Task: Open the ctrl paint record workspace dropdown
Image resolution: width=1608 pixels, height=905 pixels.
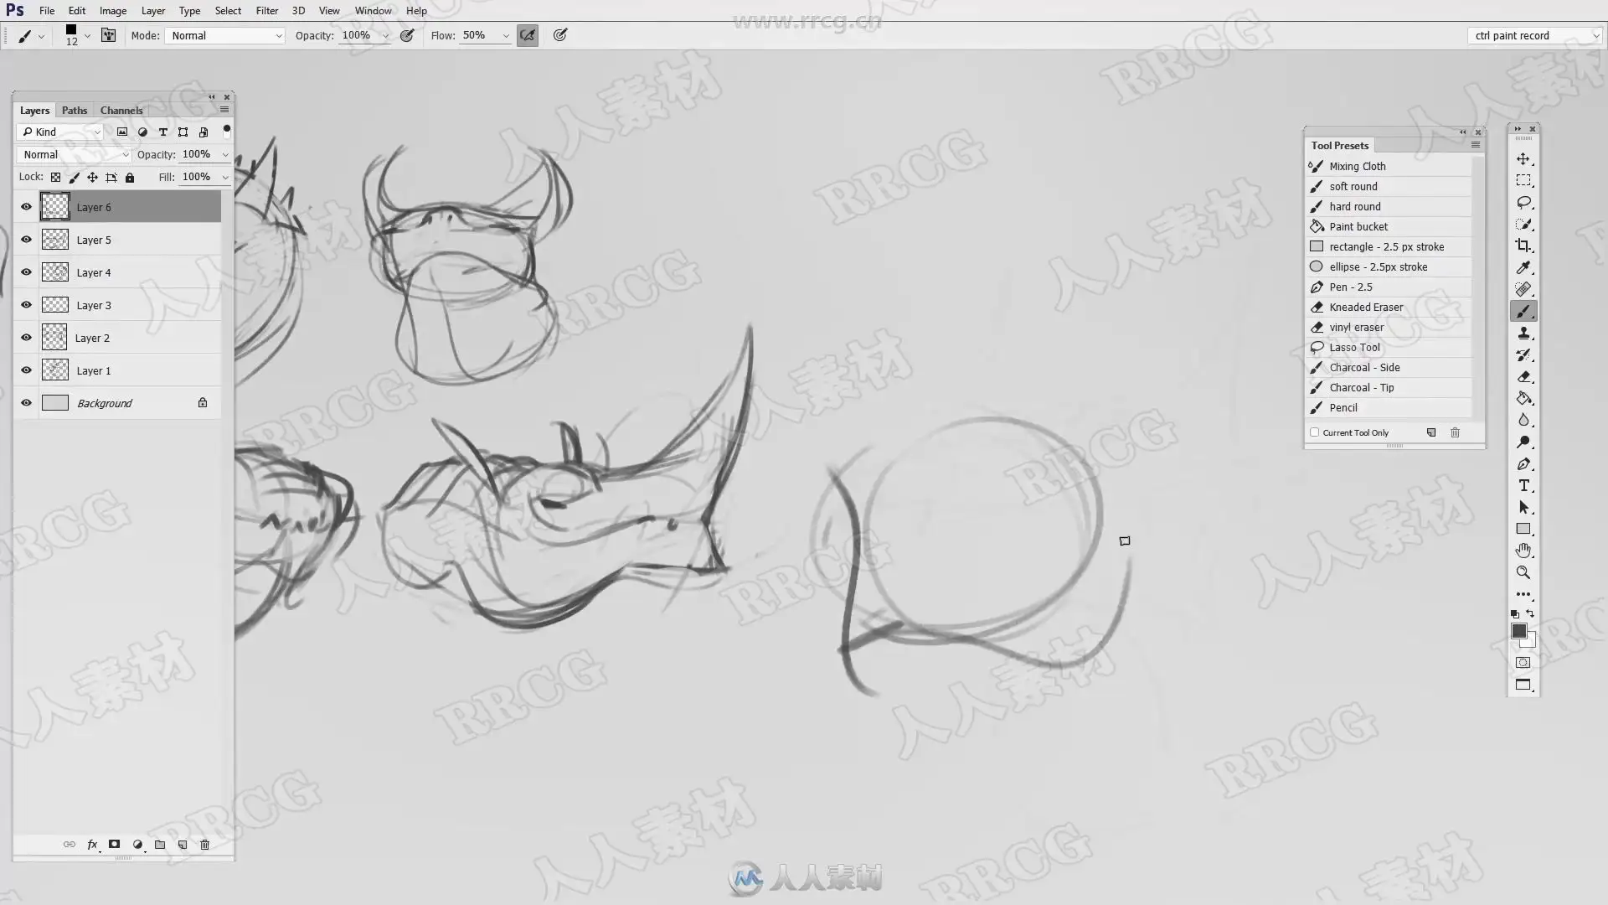Action: tap(1535, 35)
